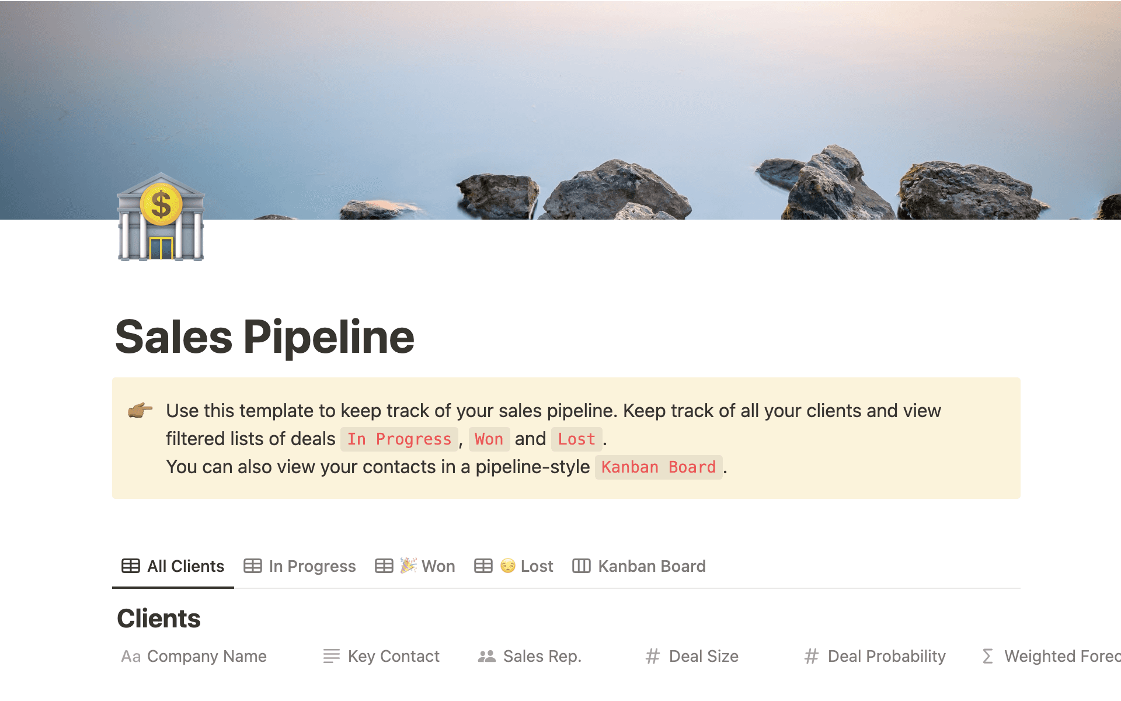Open the Company Name column options
Screen dimensions: 1121x701
pyautogui.click(x=207, y=656)
